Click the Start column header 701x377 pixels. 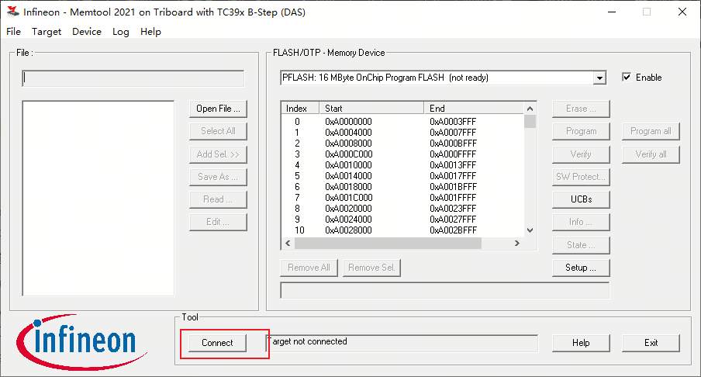click(371, 109)
